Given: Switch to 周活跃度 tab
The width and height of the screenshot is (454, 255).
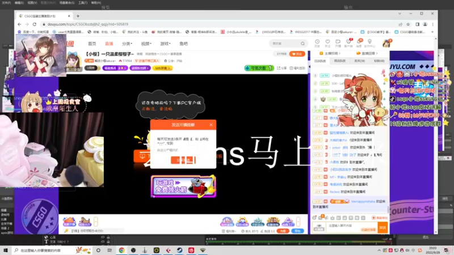Looking at the screenshot, I should point(339,61).
